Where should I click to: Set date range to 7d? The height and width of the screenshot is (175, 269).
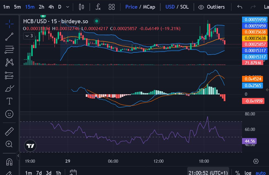pyautogui.click(x=39, y=173)
